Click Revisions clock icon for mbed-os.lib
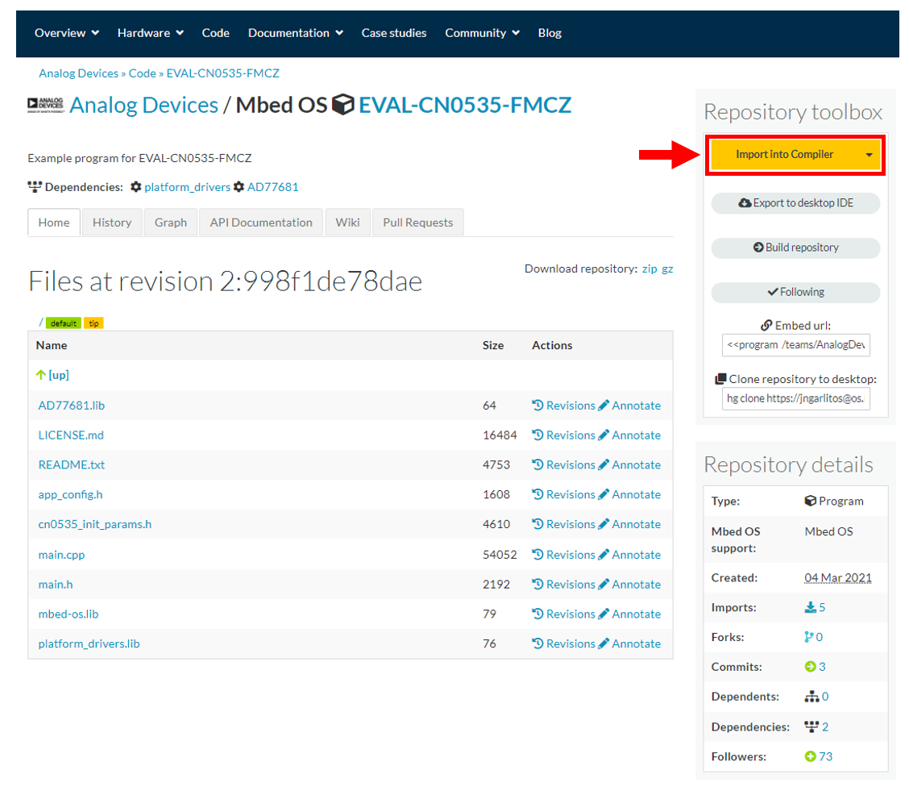Screen dimensions: 909x791 [x=538, y=614]
